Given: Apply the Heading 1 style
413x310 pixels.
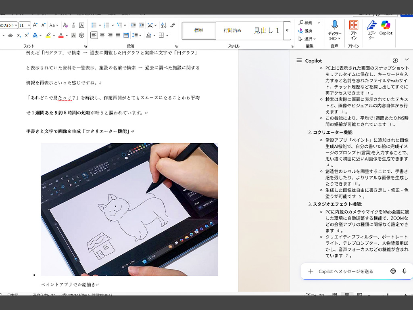Looking at the screenshot, I should (266, 31).
